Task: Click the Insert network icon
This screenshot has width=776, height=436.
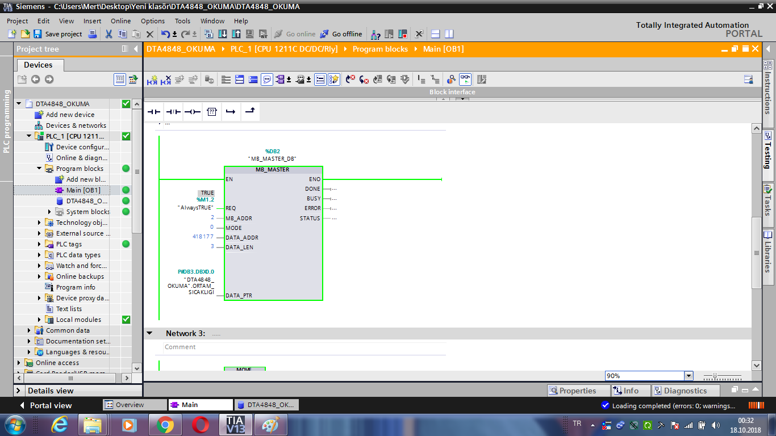Action: click(x=152, y=80)
